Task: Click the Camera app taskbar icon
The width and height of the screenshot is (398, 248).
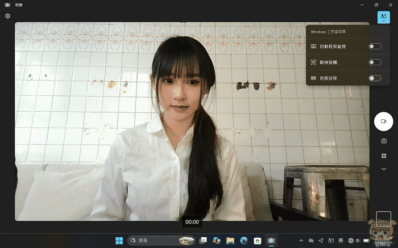Action: point(271,241)
